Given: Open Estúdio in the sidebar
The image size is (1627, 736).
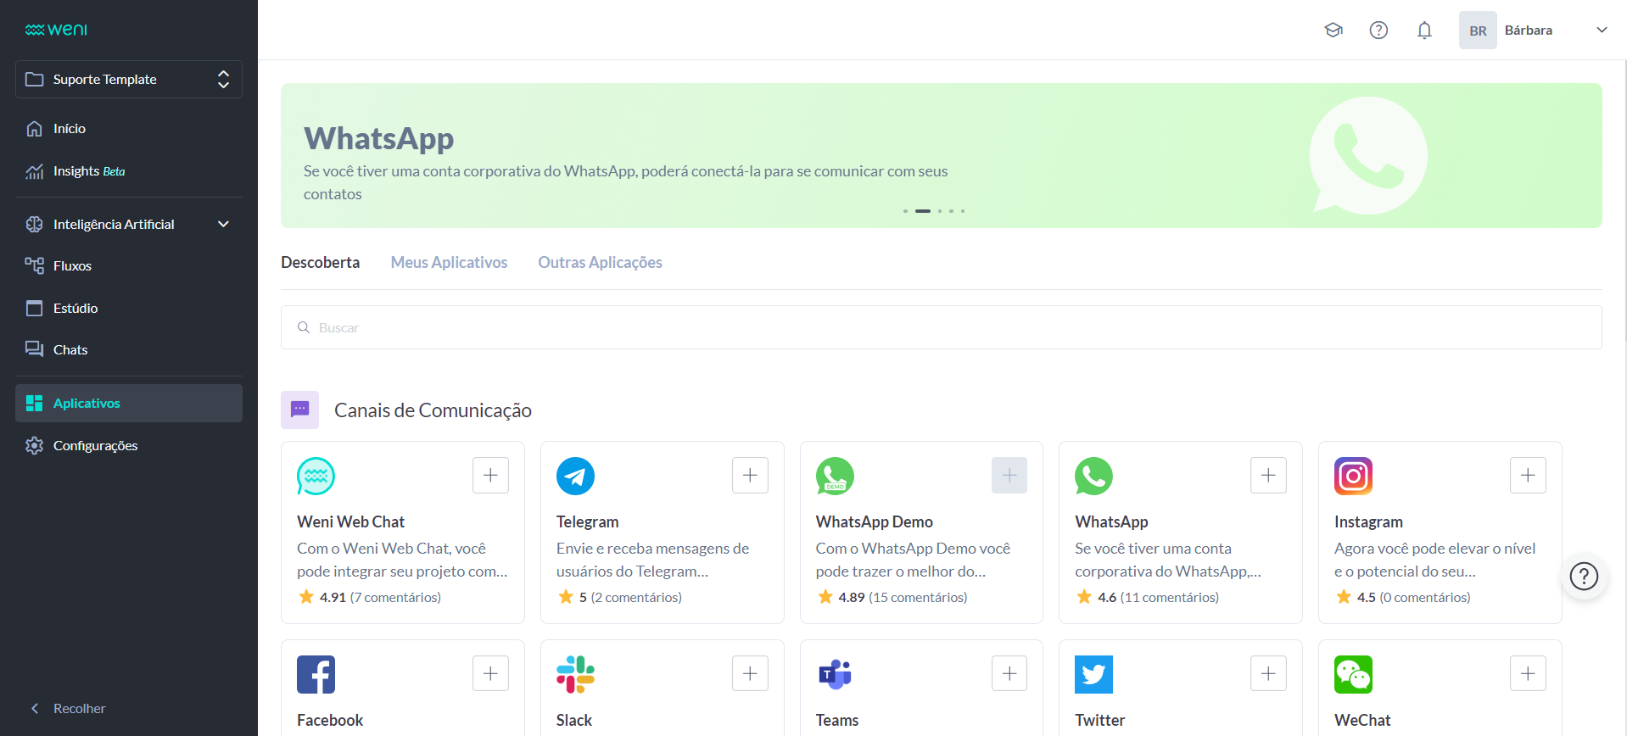Looking at the screenshot, I should [x=129, y=308].
